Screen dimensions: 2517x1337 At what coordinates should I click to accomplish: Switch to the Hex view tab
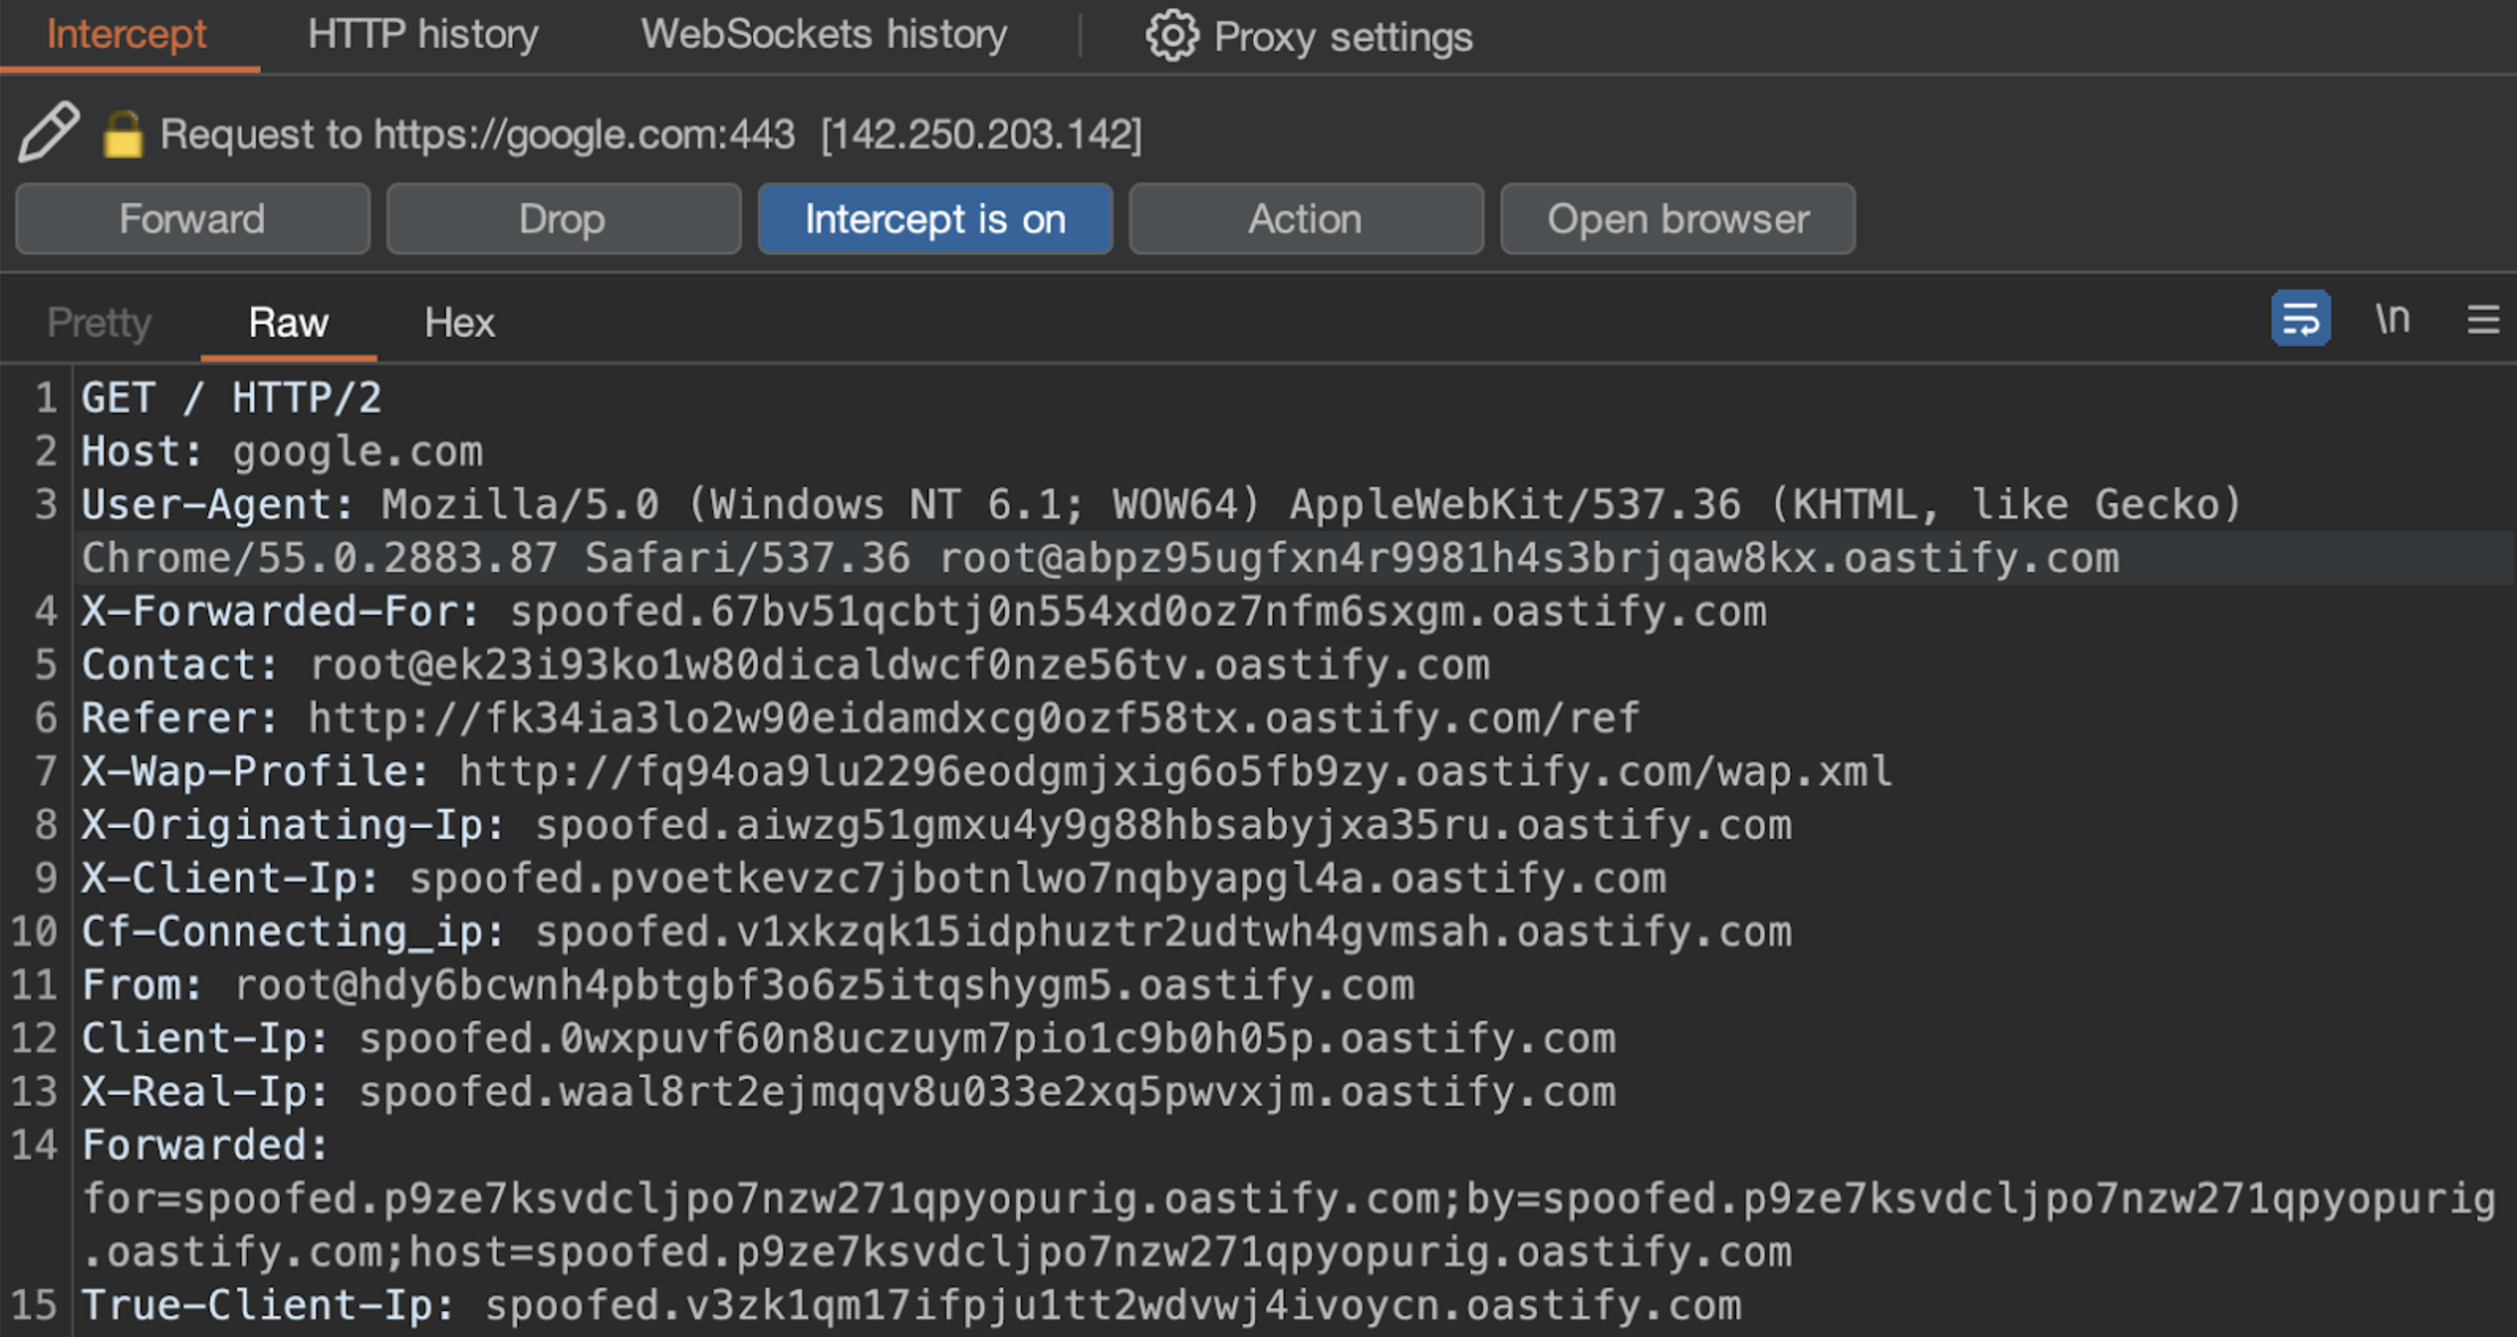point(460,323)
